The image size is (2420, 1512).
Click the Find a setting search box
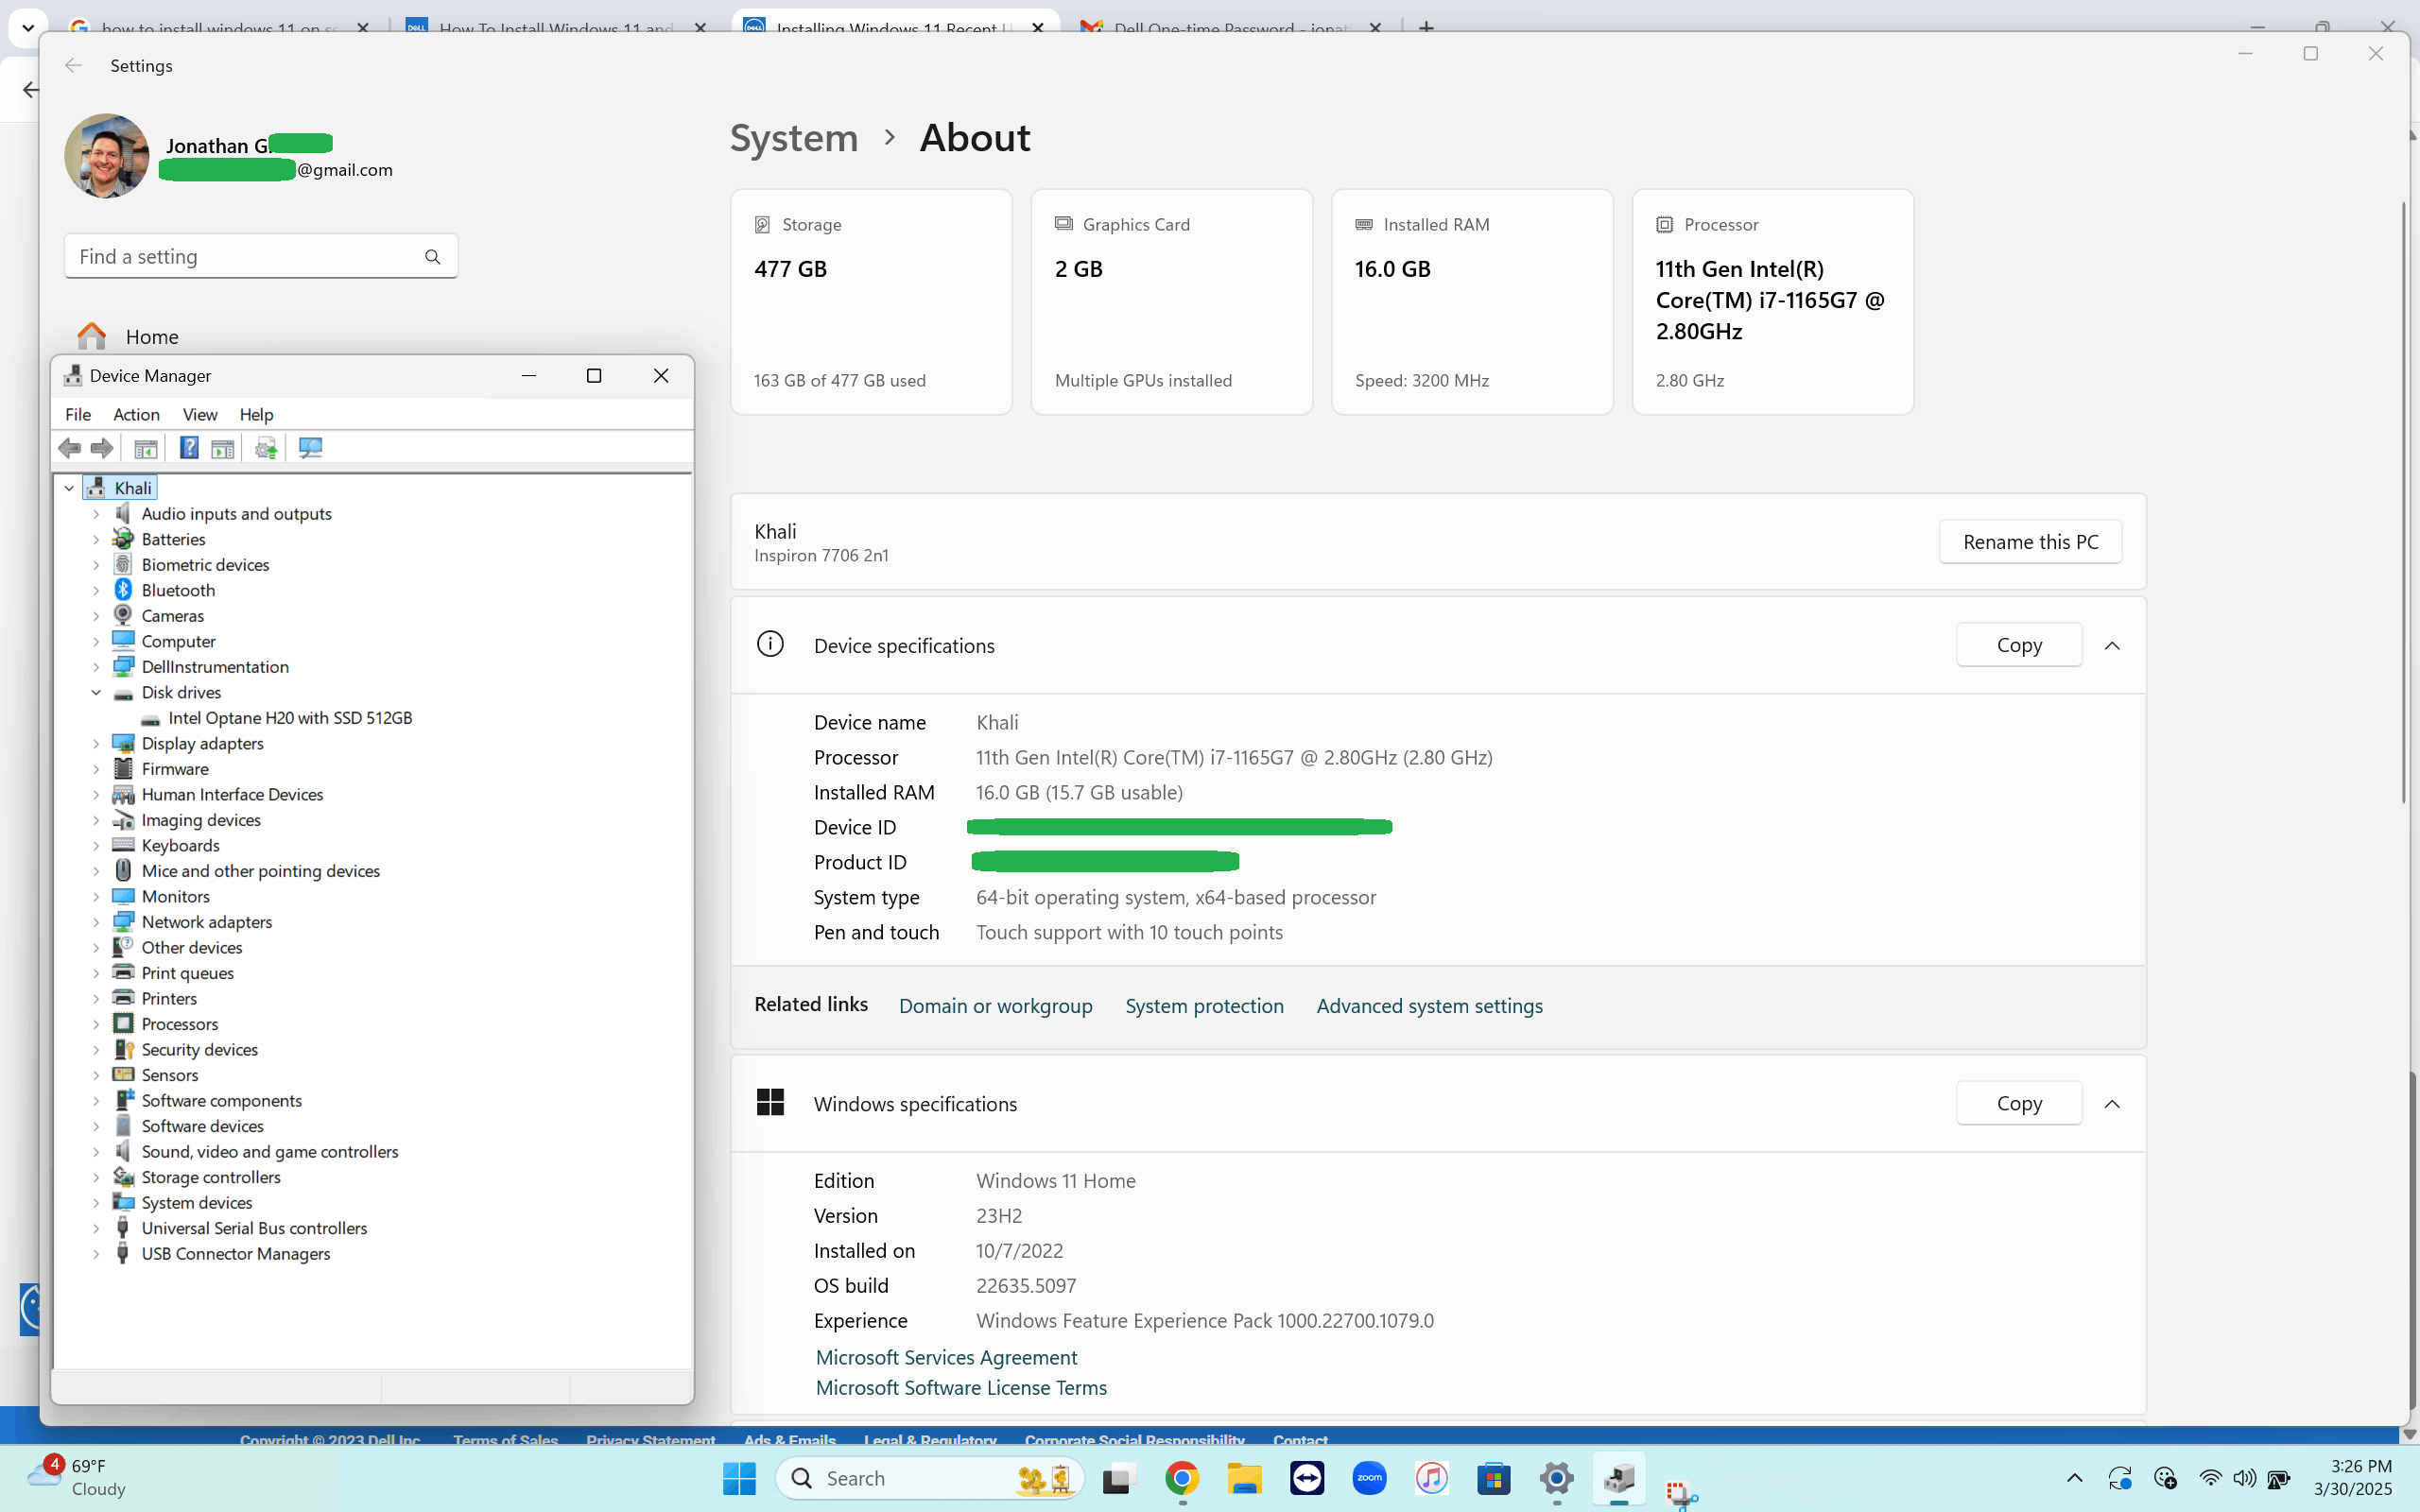click(x=261, y=257)
